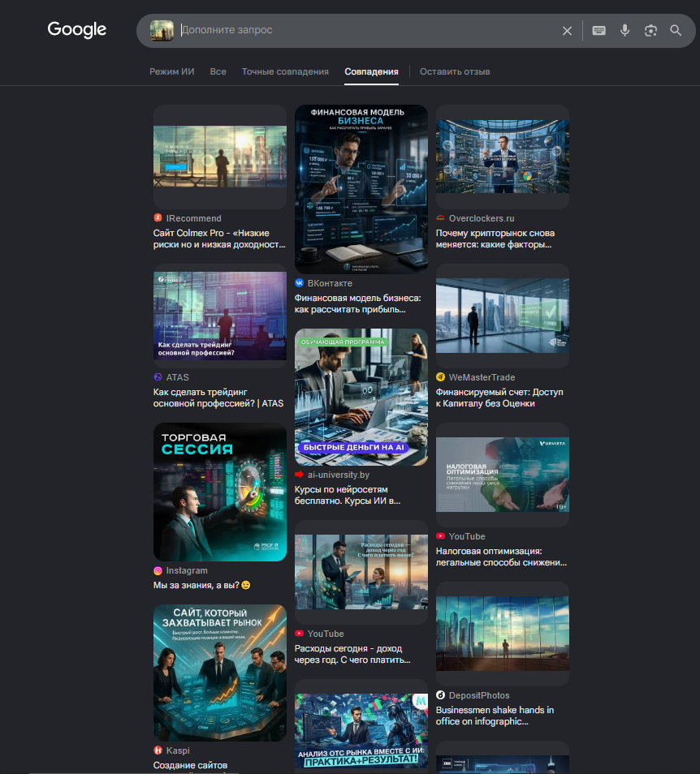Open 'Почему крипторынок снова меняется' link
Viewport: 700px width, 774px height.
pyautogui.click(x=495, y=239)
